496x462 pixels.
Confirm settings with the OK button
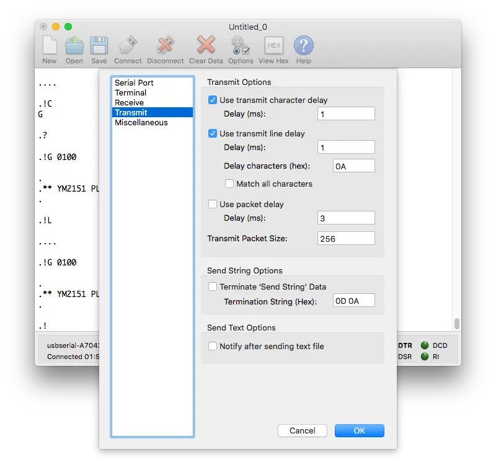[360, 430]
